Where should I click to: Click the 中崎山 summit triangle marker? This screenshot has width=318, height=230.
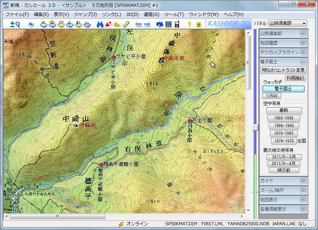tap(76, 125)
